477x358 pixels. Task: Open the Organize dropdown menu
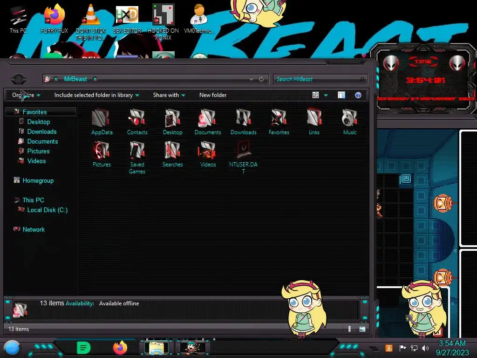pos(26,95)
